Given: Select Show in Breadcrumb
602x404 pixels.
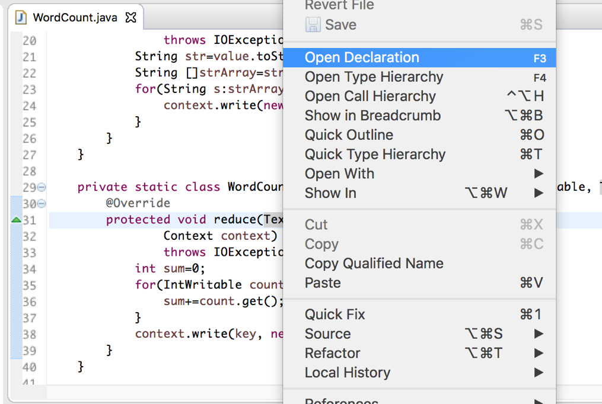Looking at the screenshot, I should pos(419,116).
